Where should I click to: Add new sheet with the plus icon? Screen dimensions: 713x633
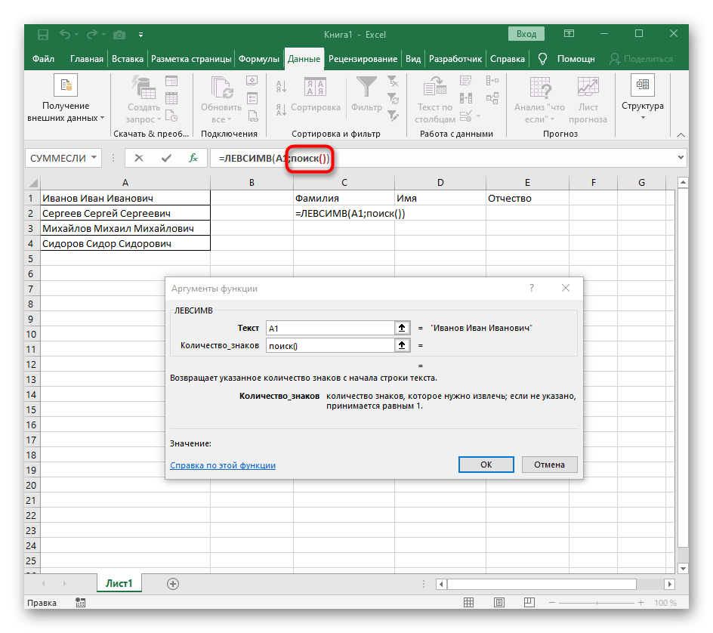pyautogui.click(x=173, y=583)
